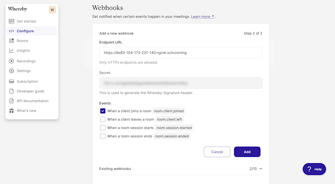Click the What's new gift icon
This screenshot has width=335, height=184.
click(x=12, y=110)
